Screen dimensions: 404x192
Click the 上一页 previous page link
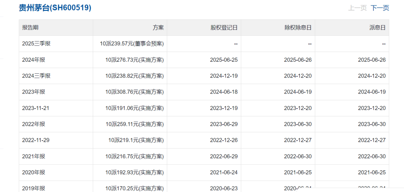pyautogui.click(x=357, y=8)
